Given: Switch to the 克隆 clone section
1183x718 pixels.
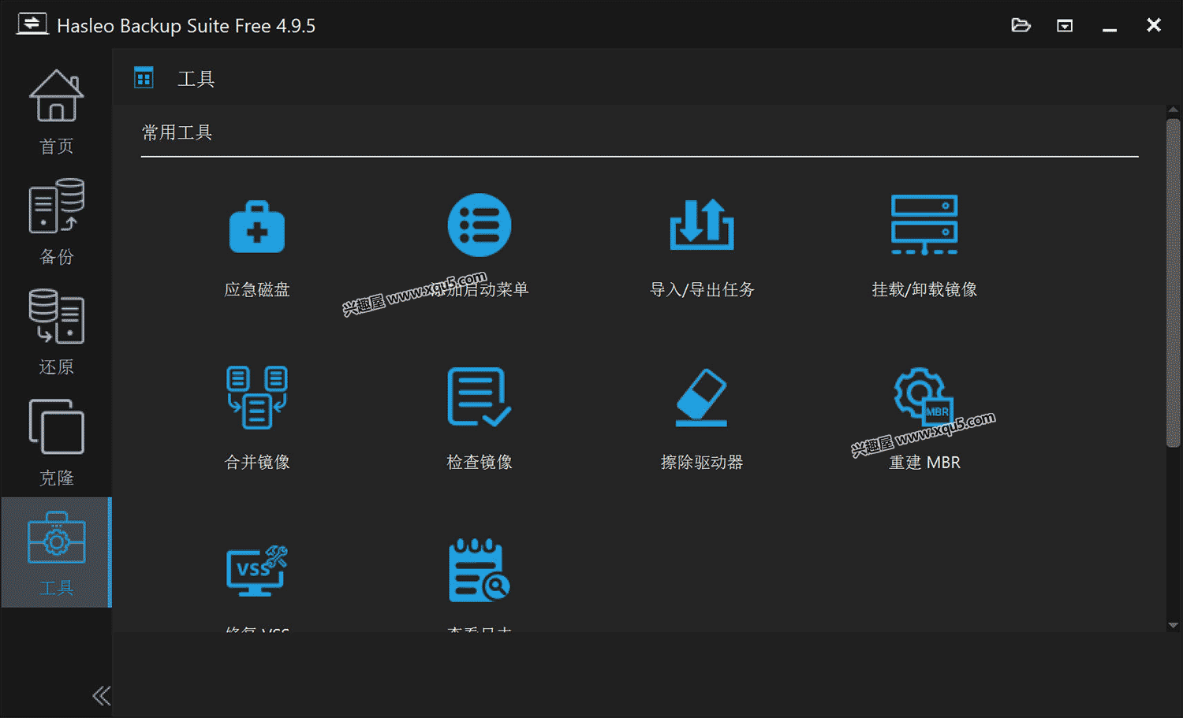Looking at the screenshot, I should [x=56, y=442].
